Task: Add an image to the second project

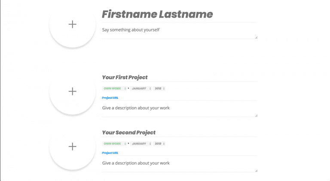Action: (73, 147)
